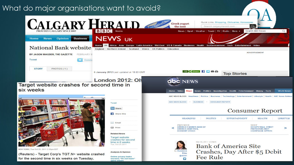Image resolution: width=294 pixels, height=165 pixels.
Task: Click Weather in BBC top navigation
Action: click(200, 31)
